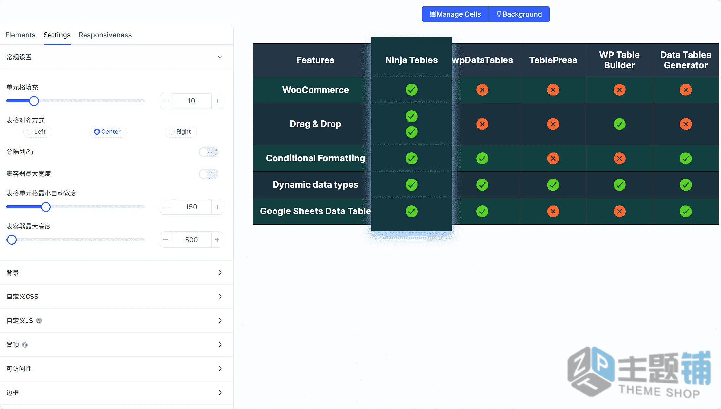Increase max height value of 500
Image resolution: width=721 pixels, height=409 pixels.
tap(217, 240)
